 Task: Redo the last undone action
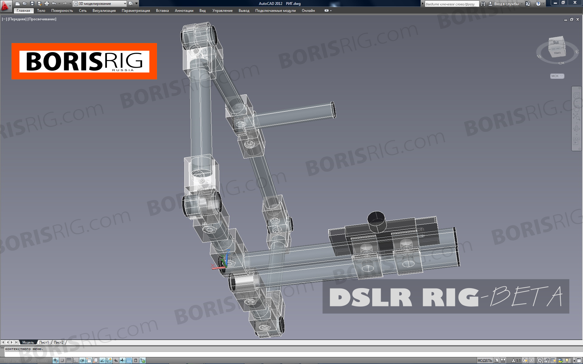click(x=64, y=4)
